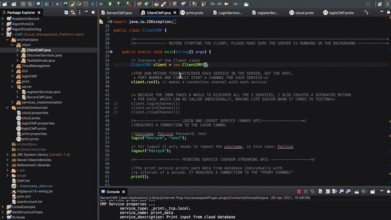
Task: Close the Console view tab
Action: (x=123, y=192)
